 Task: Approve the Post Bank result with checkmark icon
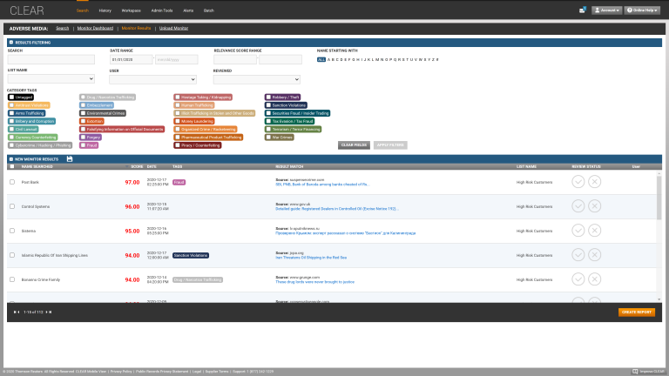(578, 182)
